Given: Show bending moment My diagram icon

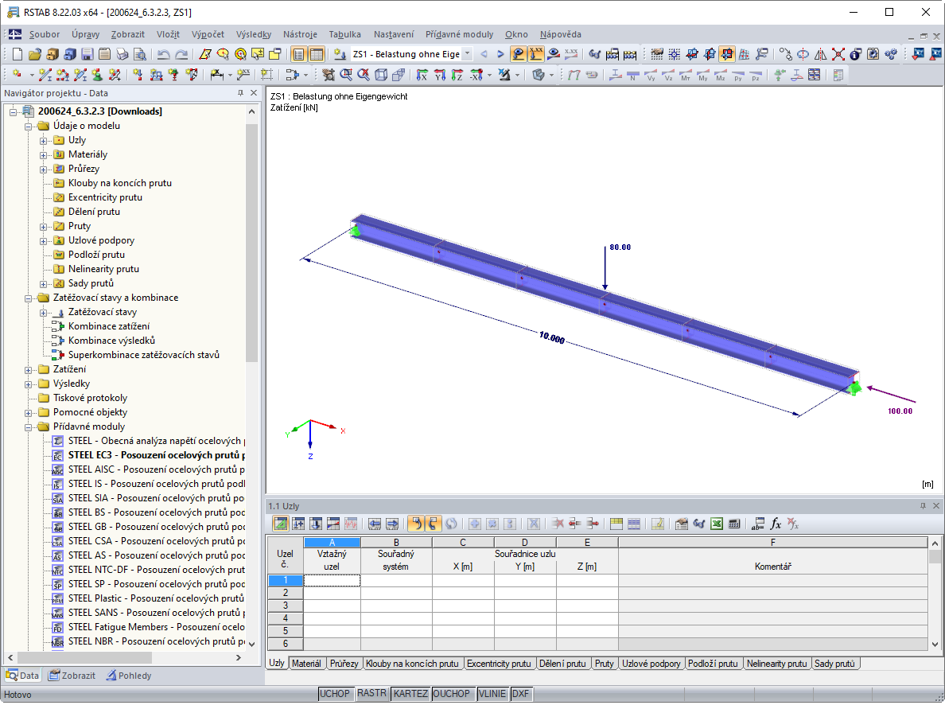Looking at the screenshot, I should click(702, 75).
